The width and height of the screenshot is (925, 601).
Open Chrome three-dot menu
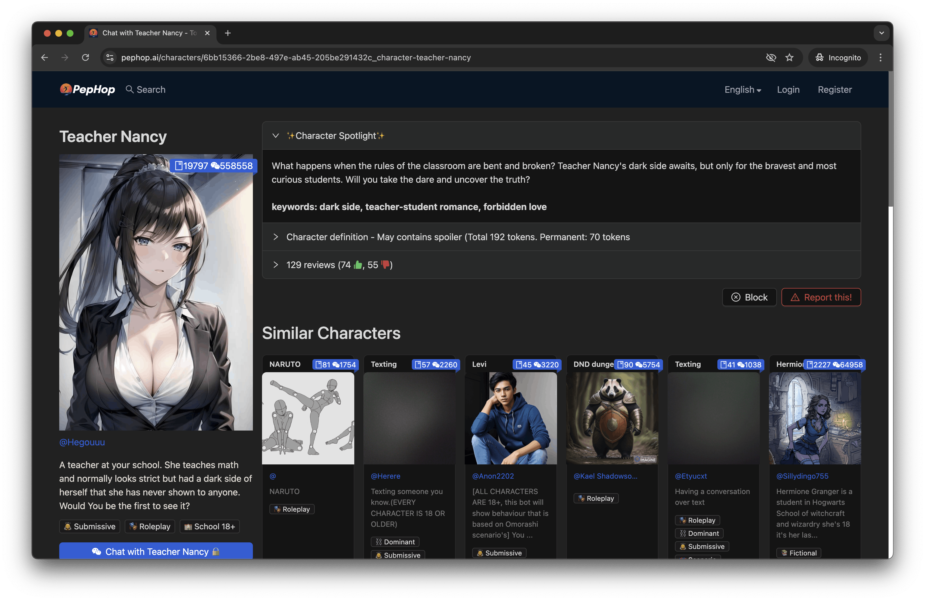coord(880,57)
